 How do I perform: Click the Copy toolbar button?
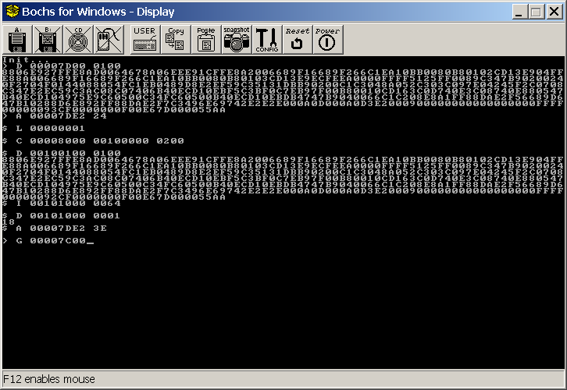click(x=176, y=39)
